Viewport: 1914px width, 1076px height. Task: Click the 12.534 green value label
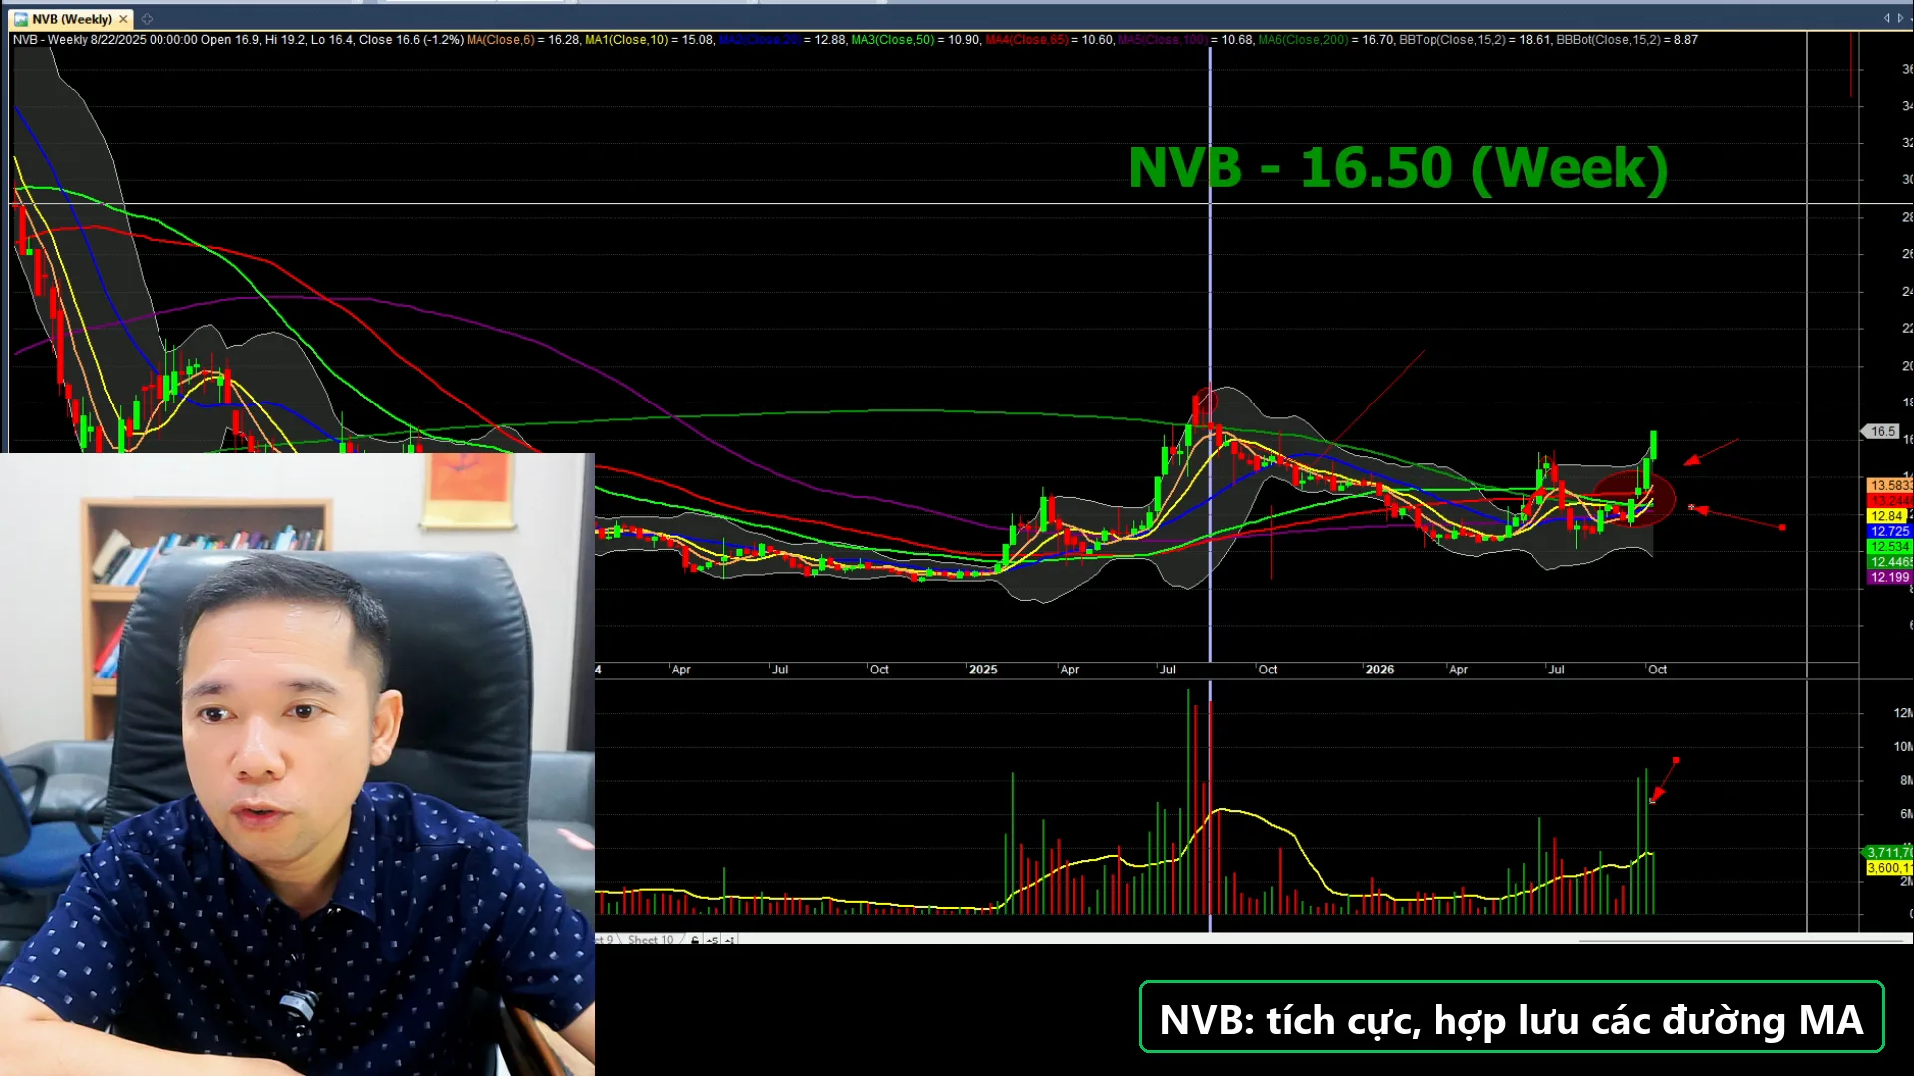click(1889, 546)
